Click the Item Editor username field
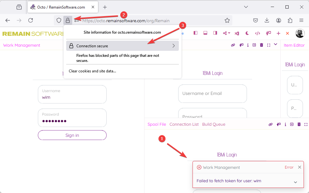 point(295,85)
